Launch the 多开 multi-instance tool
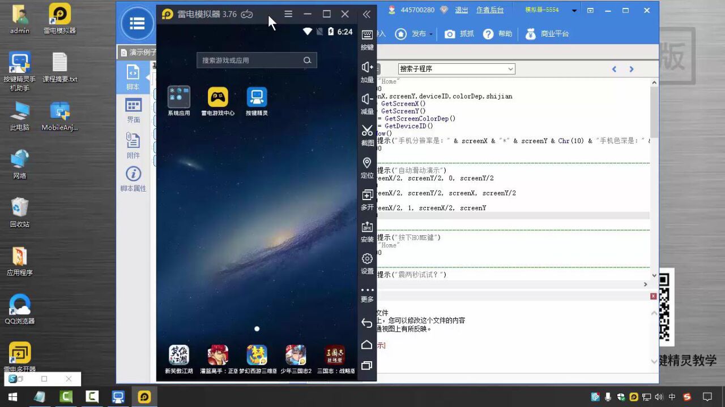The height and width of the screenshot is (407, 725). point(367,200)
